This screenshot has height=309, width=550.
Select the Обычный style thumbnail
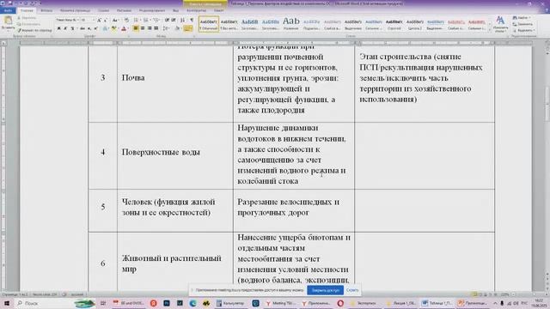[x=209, y=24]
